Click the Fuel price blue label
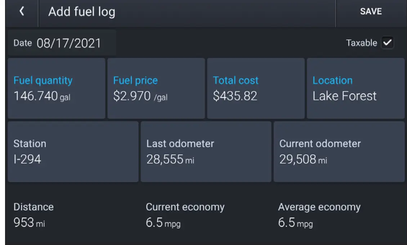The height and width of the screenshot is (245, 407). 135,80
